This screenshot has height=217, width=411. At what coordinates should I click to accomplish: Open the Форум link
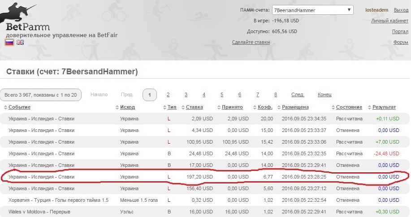(x=400, y=43)
